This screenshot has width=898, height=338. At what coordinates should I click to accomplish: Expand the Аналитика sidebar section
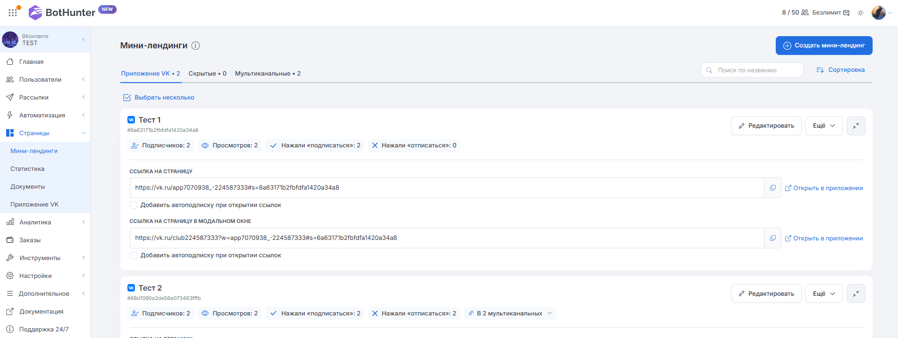point(83,222)
